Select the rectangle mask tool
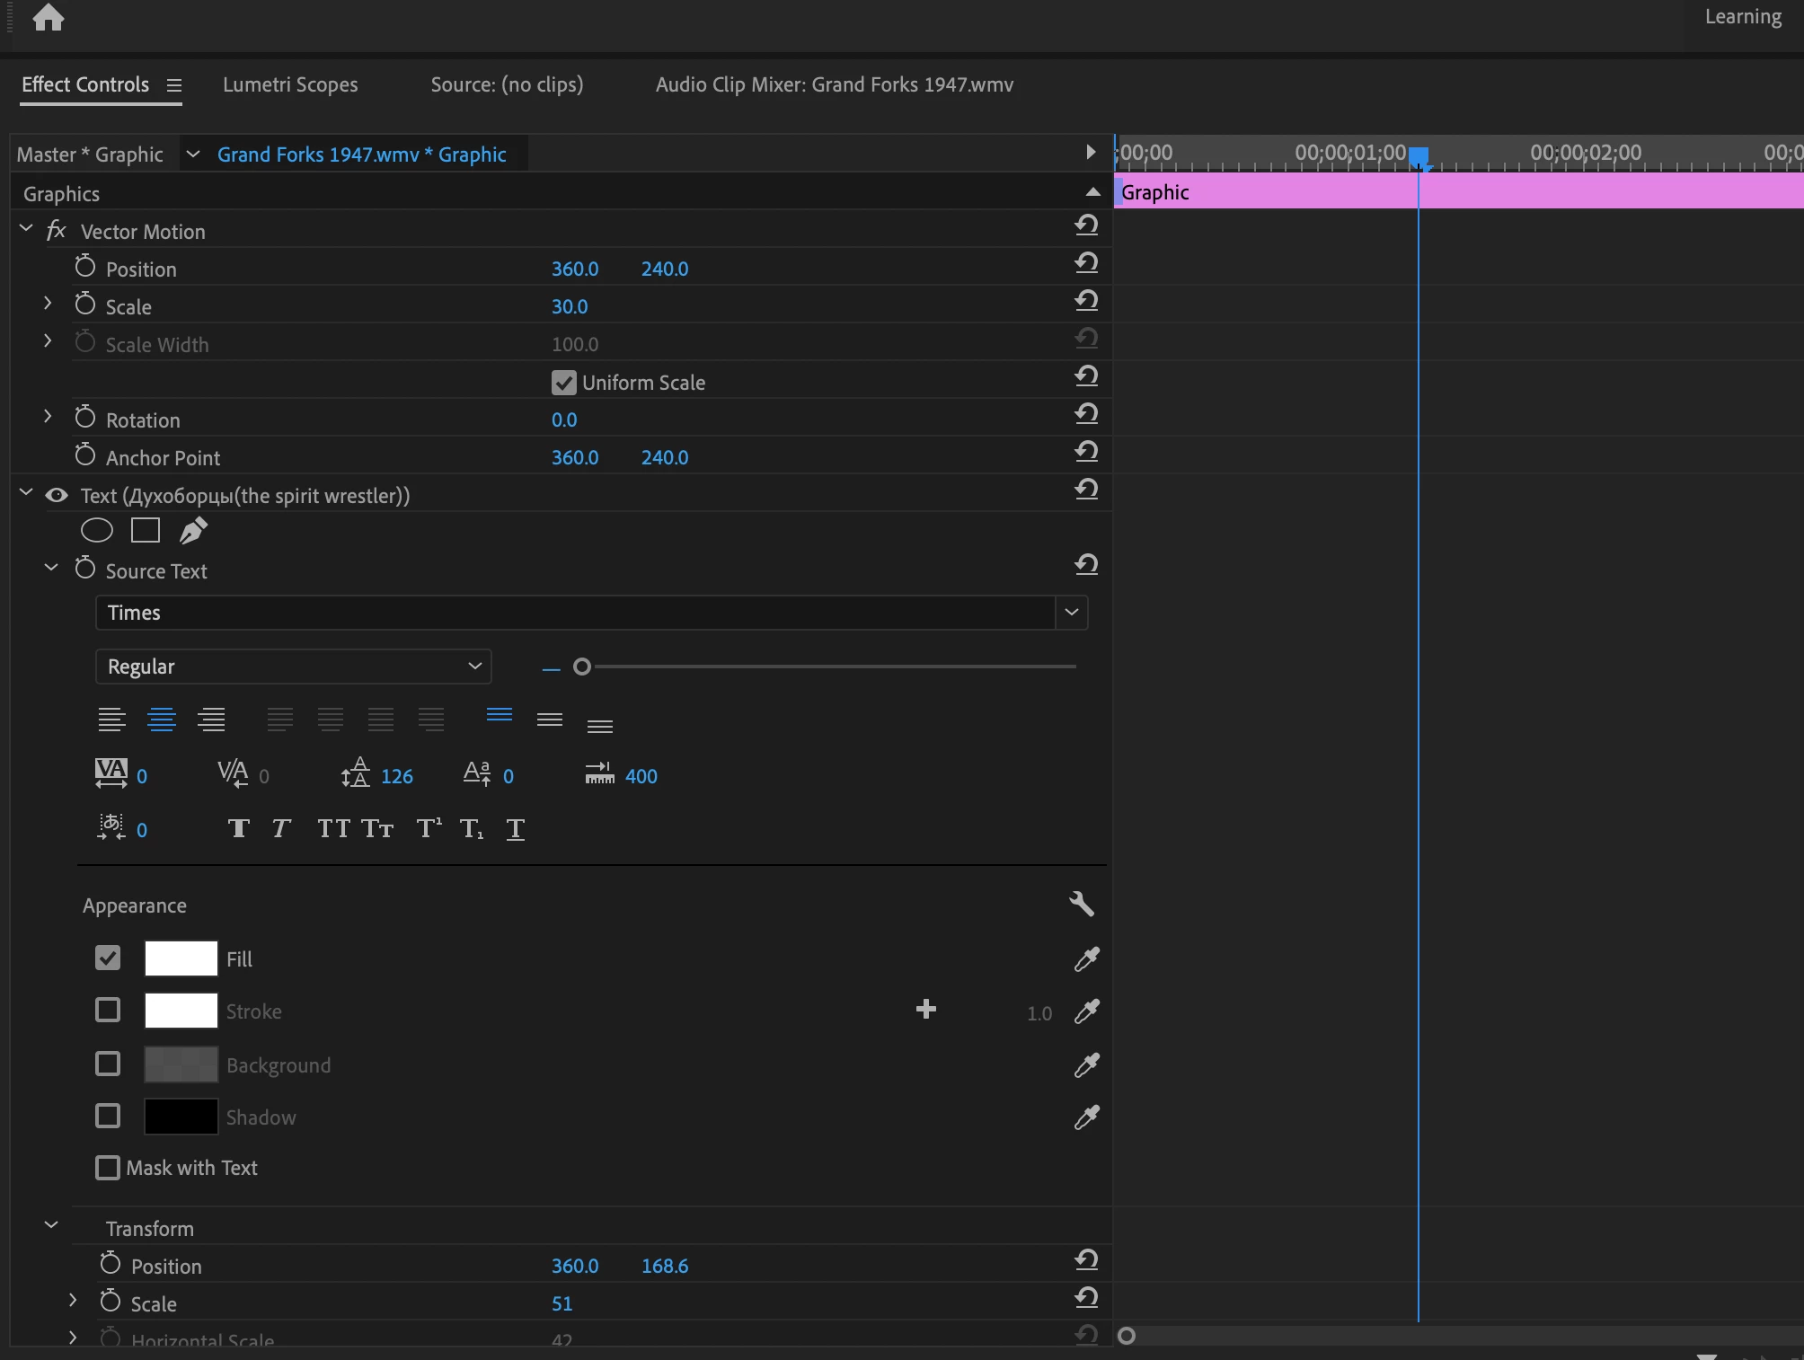Viewport: 1804px width, 1360px height. coord(146,531)
